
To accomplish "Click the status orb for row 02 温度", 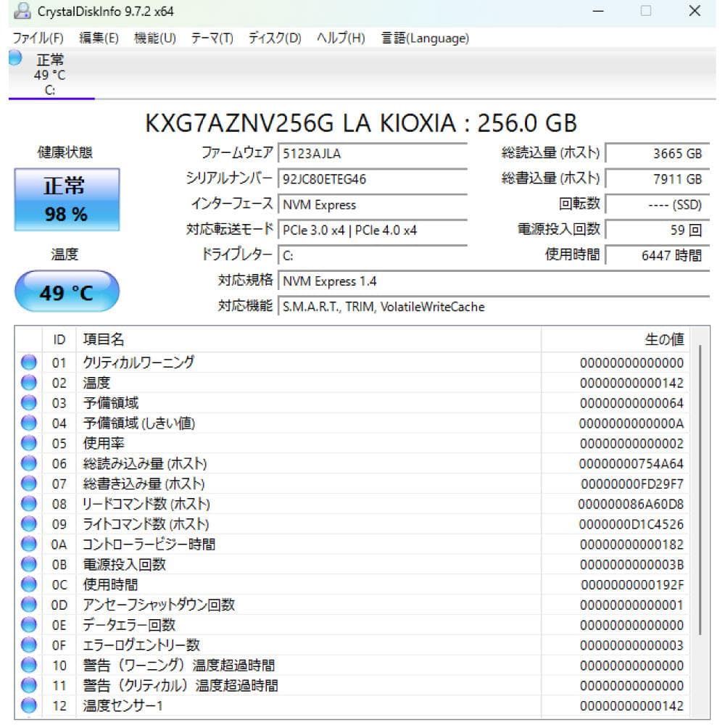I will point(29,382).
